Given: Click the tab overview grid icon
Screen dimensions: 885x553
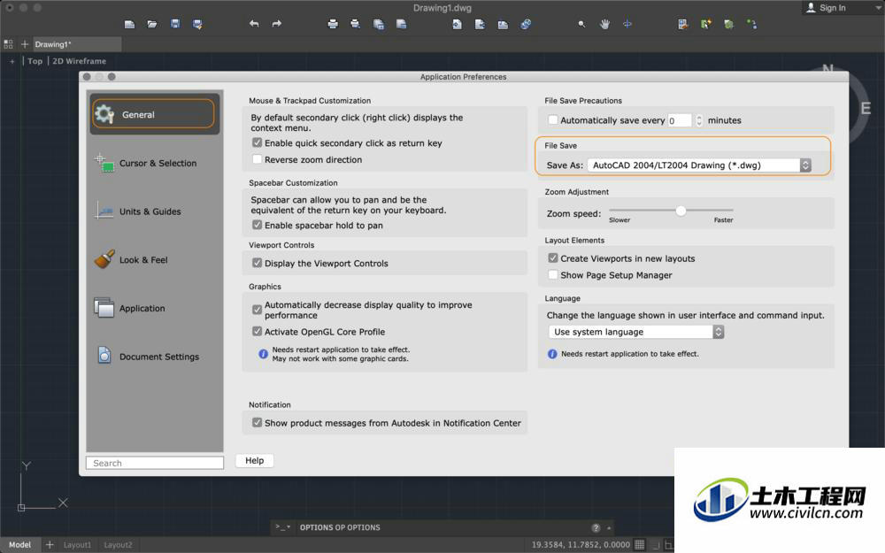Looking at the screenshot, I should click(x=9, y=44).
